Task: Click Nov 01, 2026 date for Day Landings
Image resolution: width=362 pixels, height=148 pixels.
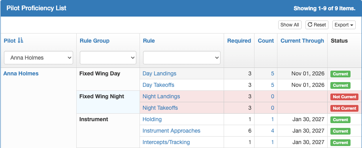Action: pos(308,73)
